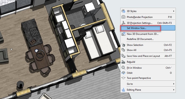
Task: Choose the Show Selection menu entry
Action: [148, 45]
